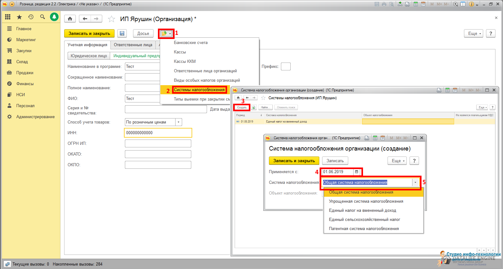
Task: Open the history clock icon
Action: [31, 17]
